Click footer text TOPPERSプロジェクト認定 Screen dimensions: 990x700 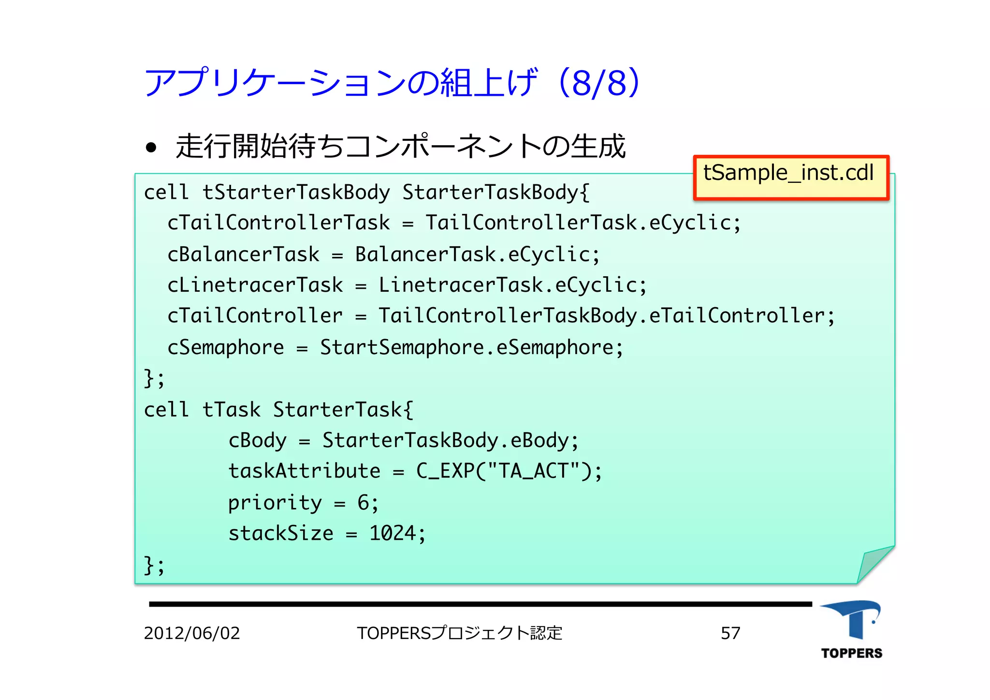pos(460,633)
